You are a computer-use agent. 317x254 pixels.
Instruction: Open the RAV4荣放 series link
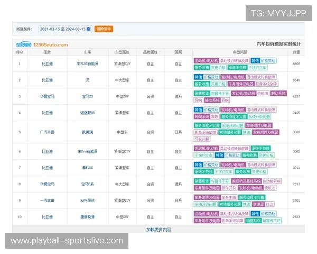(88, 201)
